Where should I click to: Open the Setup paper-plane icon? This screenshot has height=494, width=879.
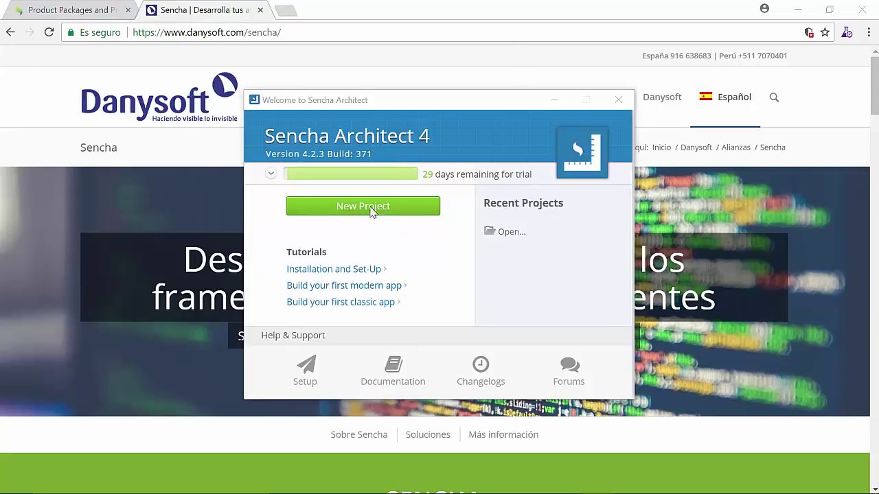click(x=306, y=364)
